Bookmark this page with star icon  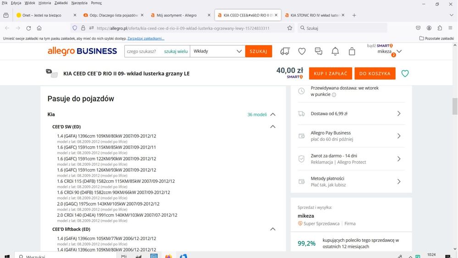point(289,28)
